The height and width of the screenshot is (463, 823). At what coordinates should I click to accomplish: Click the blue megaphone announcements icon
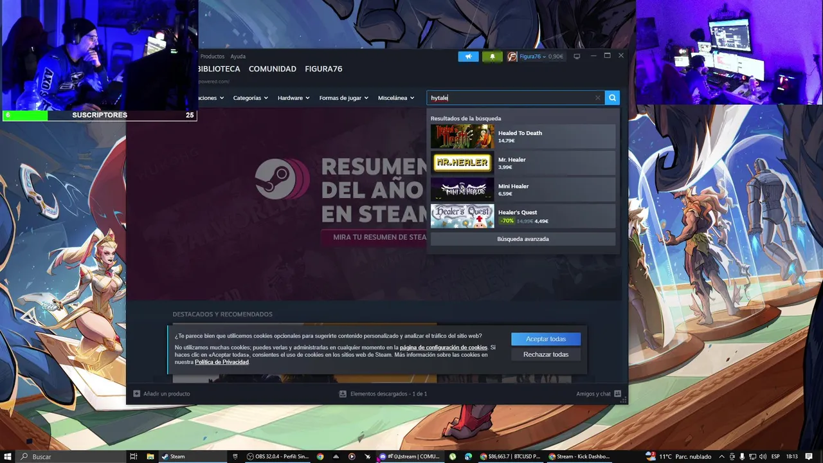pyautogui.click(x=468, y=57)
